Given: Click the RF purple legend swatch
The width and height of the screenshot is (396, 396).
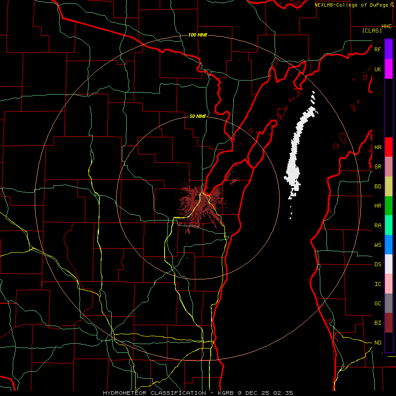Looking at the screenshot, I should click(389, 49).
